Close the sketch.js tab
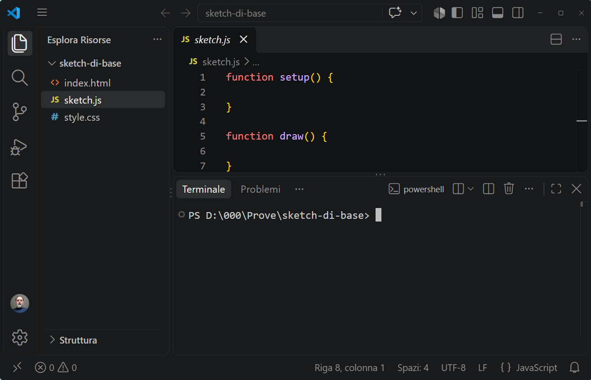The height and width of the screenshot is (380, 591). pos(243,40)
